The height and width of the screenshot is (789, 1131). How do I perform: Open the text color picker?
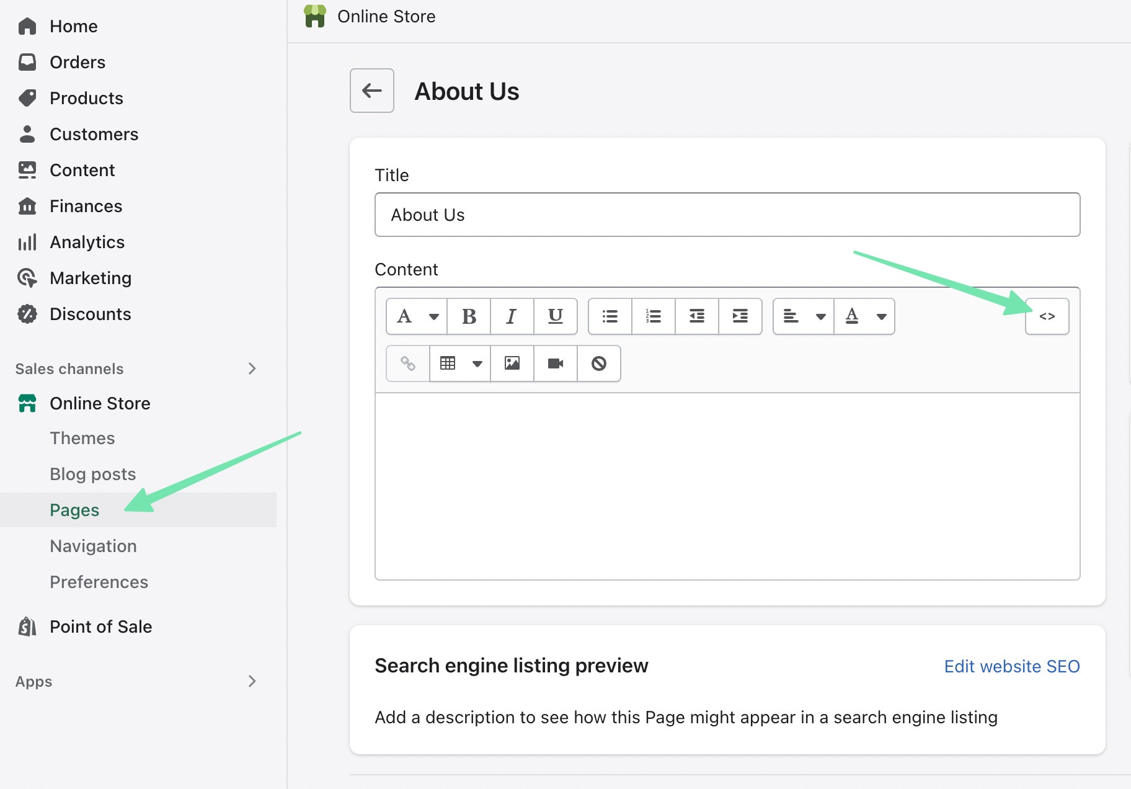tap(865, 316)
